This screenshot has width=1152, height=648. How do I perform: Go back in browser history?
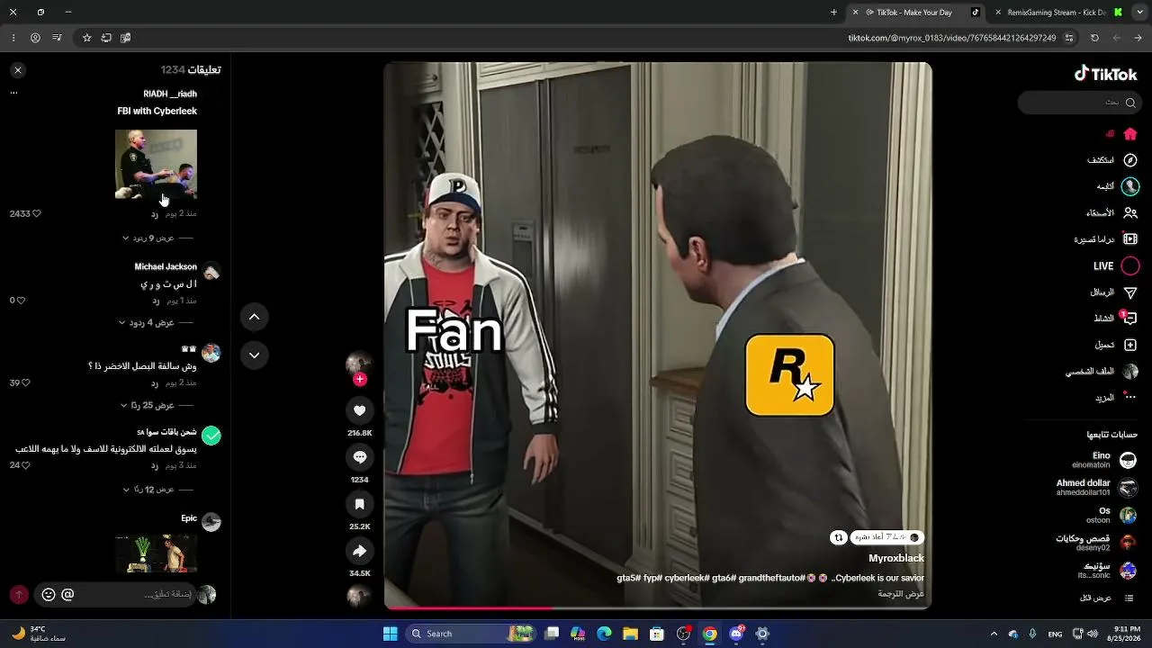click(1139, 38)
